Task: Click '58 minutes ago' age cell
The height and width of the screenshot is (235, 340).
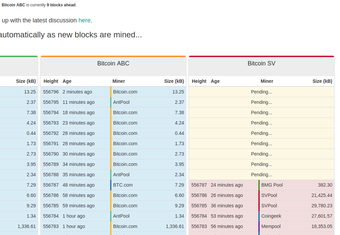Action: [x=79, y=195]
